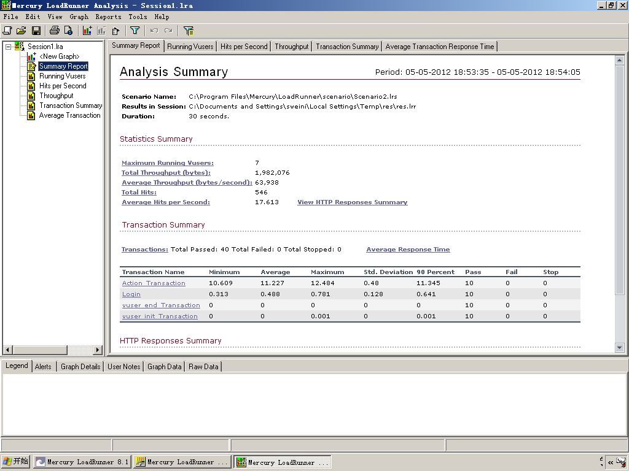Click the system tray expand chevron
Viewport: 629px width, 471px height.
611,462
